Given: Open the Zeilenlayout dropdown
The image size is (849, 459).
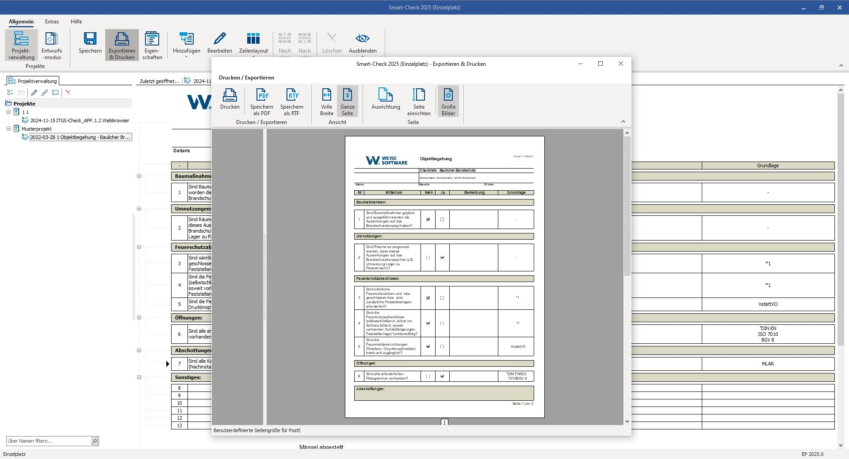Looking at the screenshot, I should click(x=253, y=44).
